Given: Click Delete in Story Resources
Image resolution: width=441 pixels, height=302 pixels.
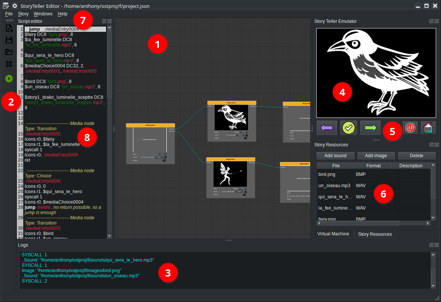Looking at the screenshot, I should (416, 155).
